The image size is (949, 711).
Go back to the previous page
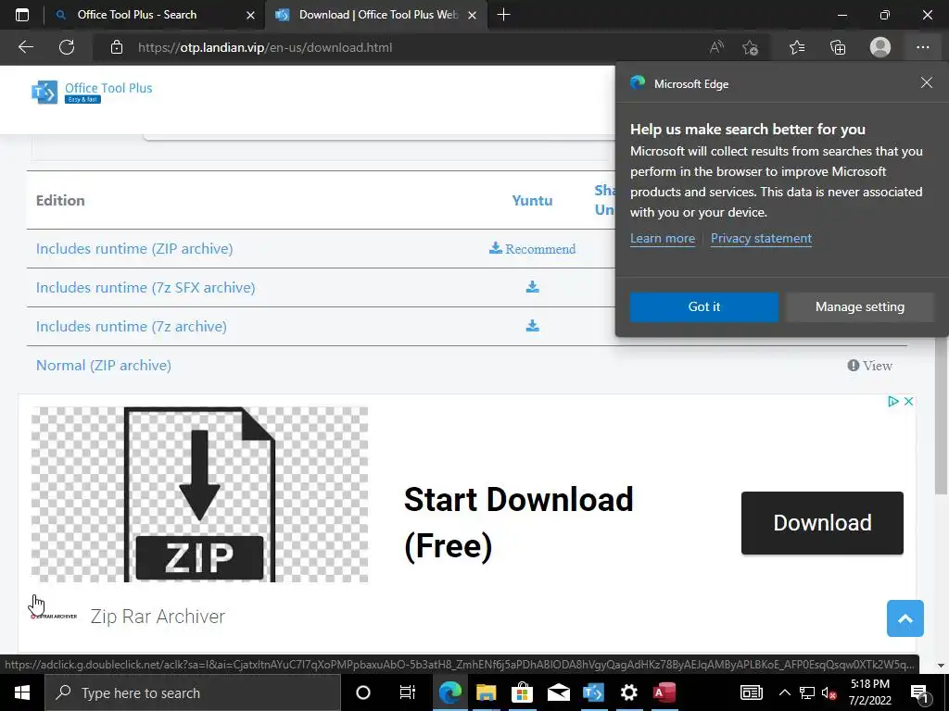25,47
